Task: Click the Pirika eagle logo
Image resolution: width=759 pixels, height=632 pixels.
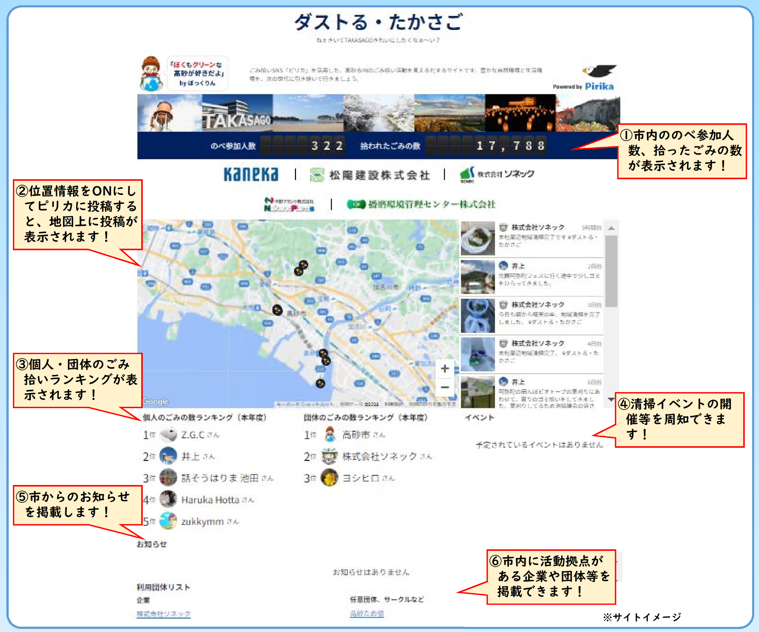Action: pos(599,71)
